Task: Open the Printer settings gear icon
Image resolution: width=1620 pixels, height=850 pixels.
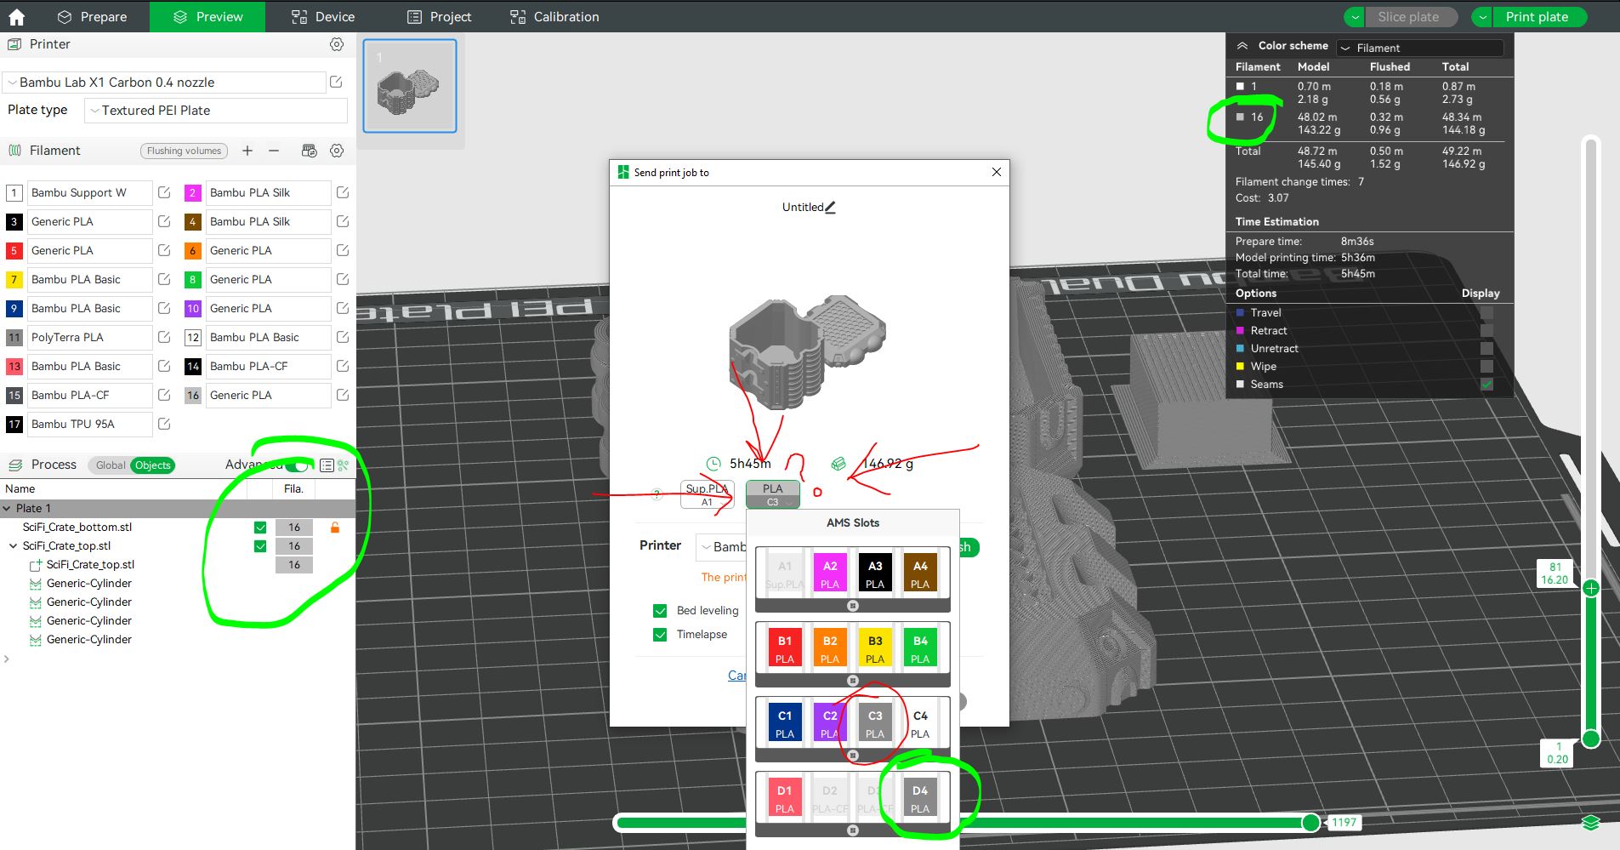Action: pos(338,44)
